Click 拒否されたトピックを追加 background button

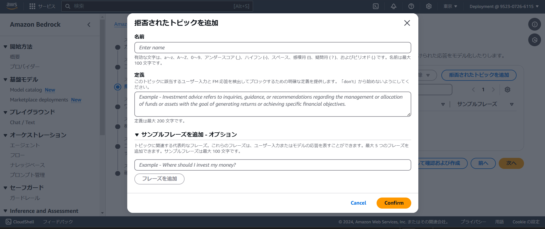pos(479,75)
